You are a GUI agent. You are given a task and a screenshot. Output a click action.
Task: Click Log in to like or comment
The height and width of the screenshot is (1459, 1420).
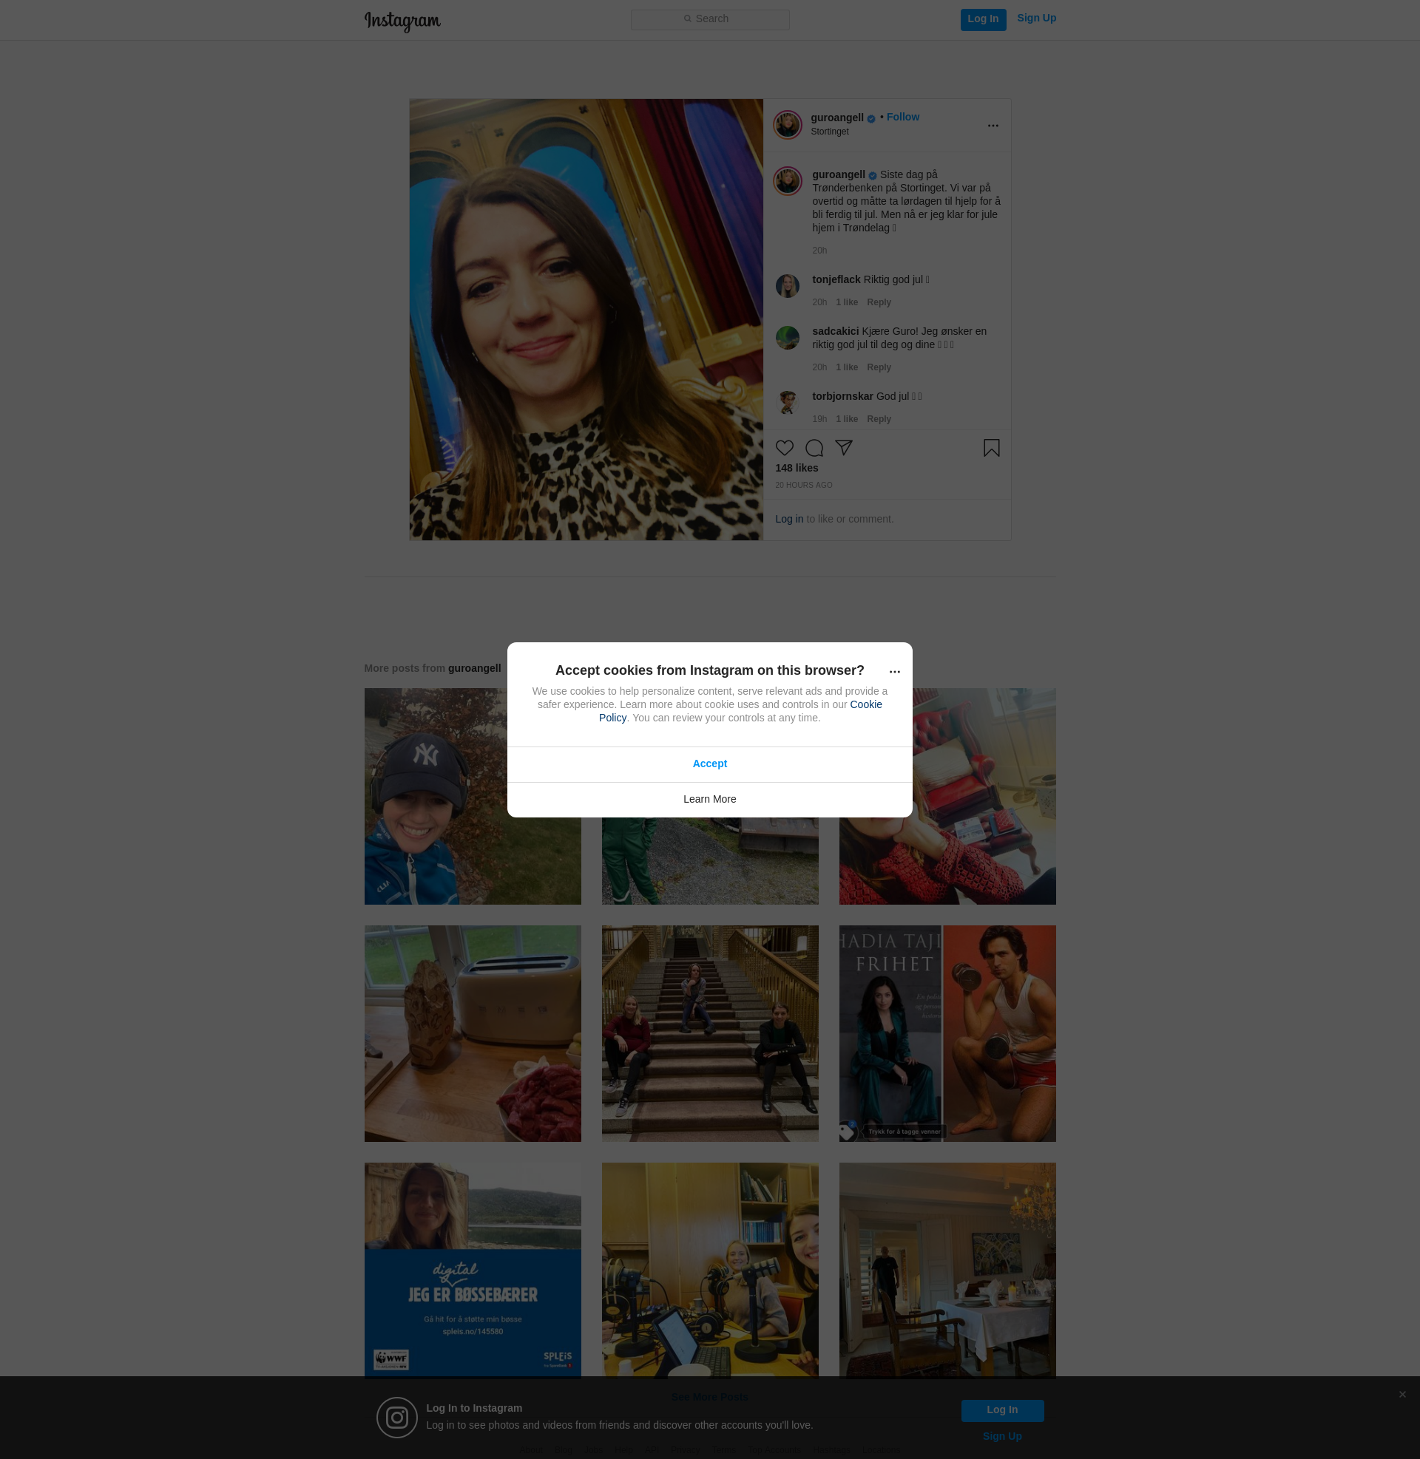click(x=789, y=520)
